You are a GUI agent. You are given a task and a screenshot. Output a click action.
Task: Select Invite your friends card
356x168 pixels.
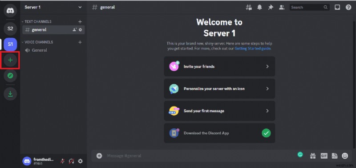[x=219, y=66]
